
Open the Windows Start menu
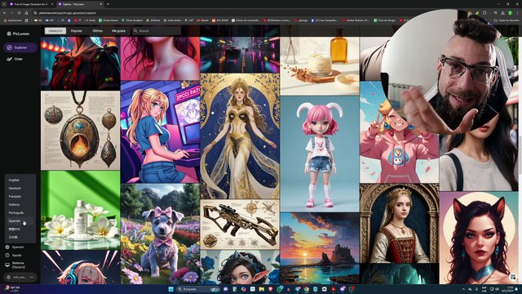click(170, 289)
